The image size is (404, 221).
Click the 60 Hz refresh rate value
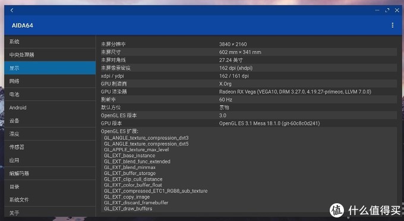226,100
